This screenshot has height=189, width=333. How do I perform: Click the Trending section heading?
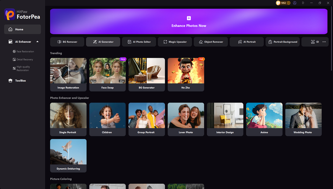click(56, 53)
